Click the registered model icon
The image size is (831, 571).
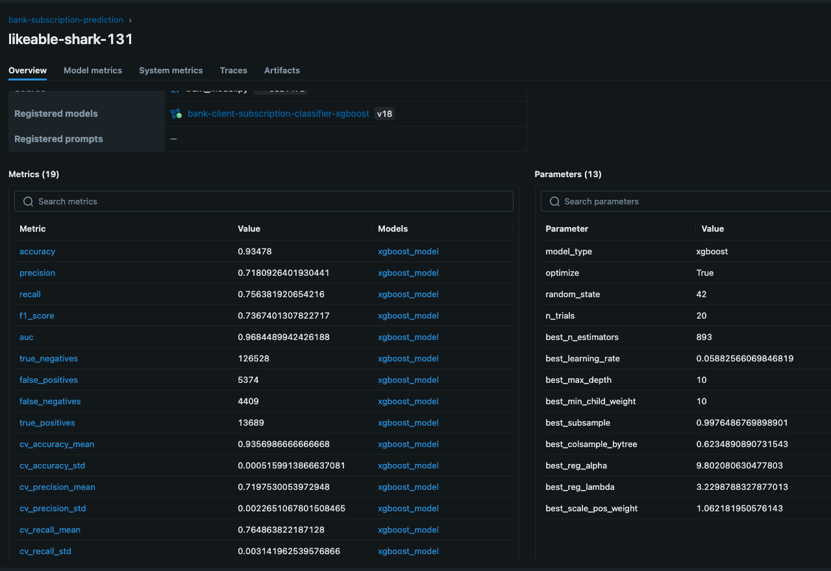point(176,114)
